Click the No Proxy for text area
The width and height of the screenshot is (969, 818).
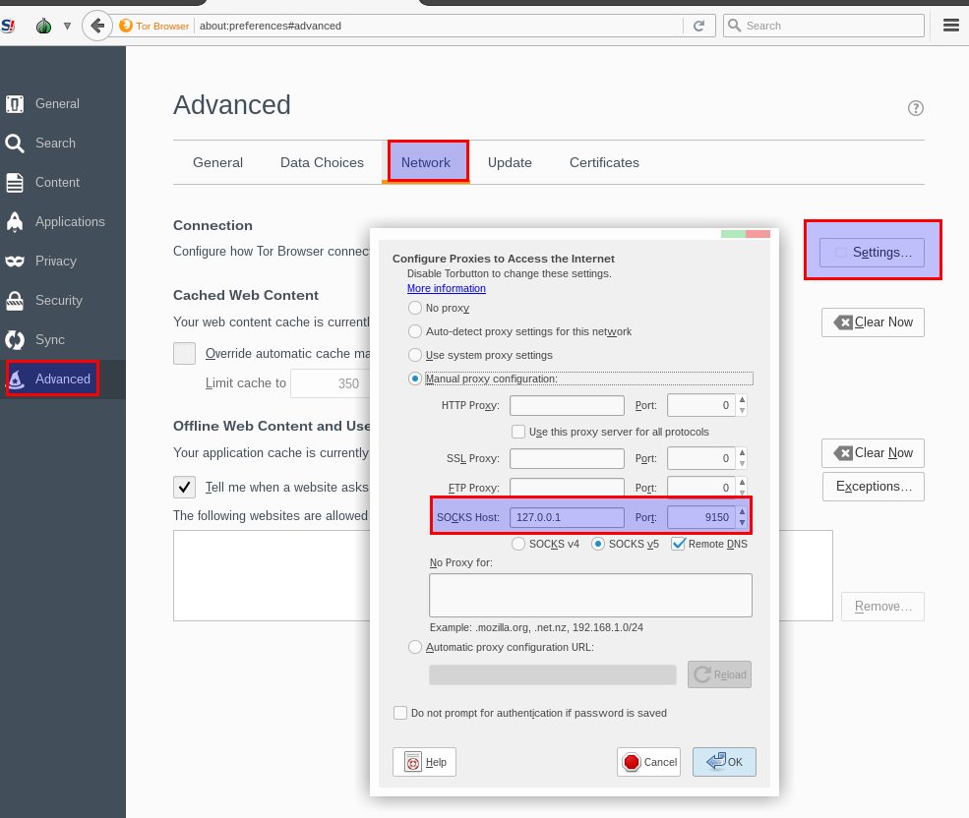click(591, 596)
